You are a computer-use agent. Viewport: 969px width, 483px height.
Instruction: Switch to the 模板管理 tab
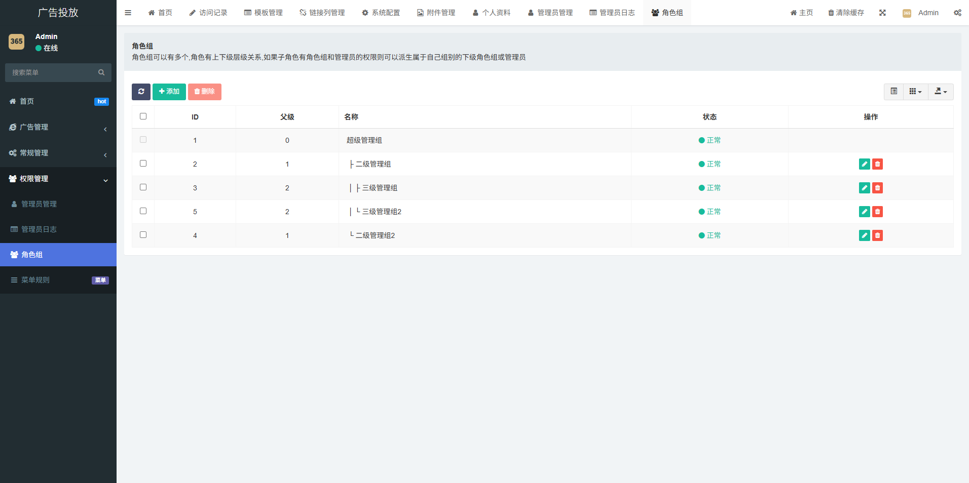coord(263,12)
